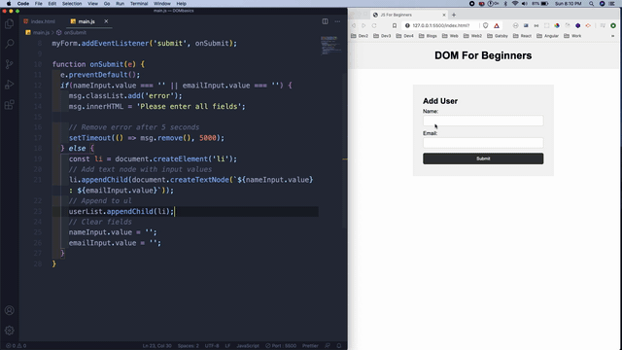Click the browser back arrow
This screenshot has width=622, height=350.
(x=354, y=25)
